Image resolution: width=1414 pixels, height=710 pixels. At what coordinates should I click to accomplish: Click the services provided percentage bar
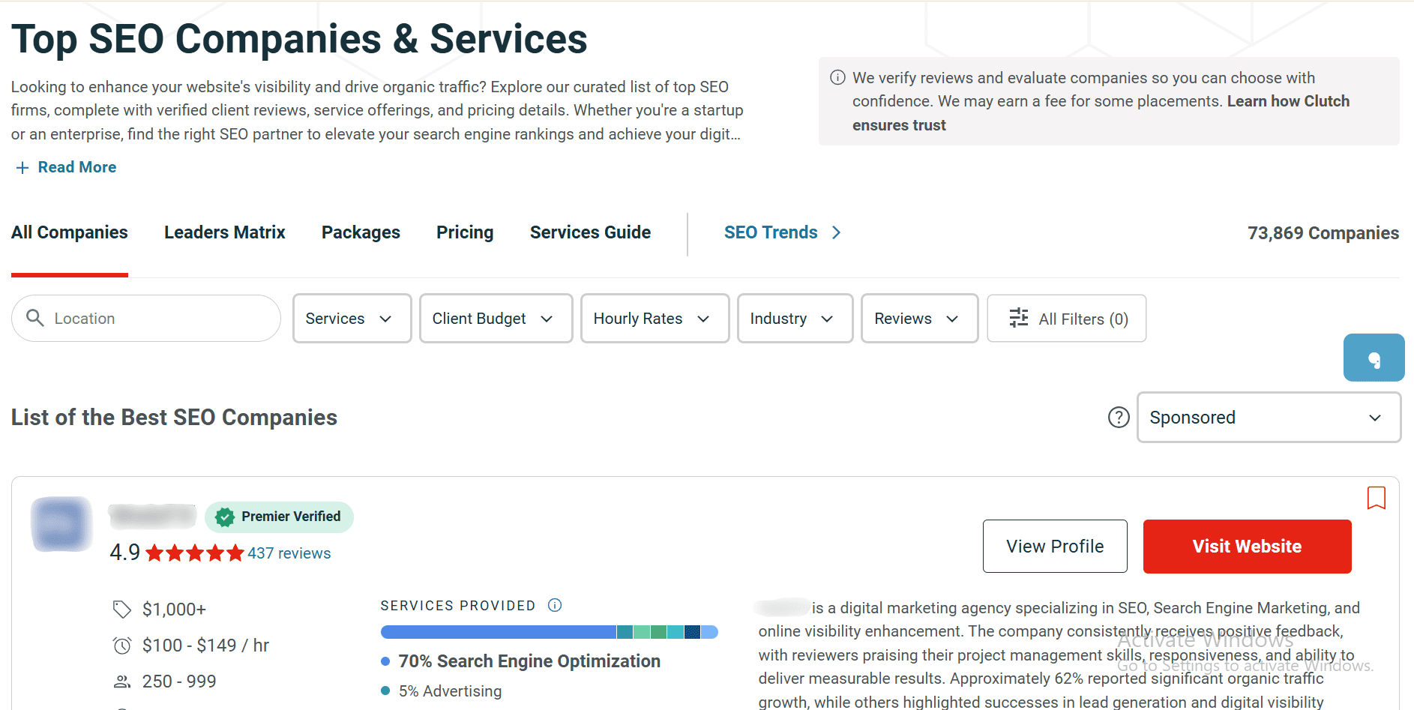coord(549,632)
